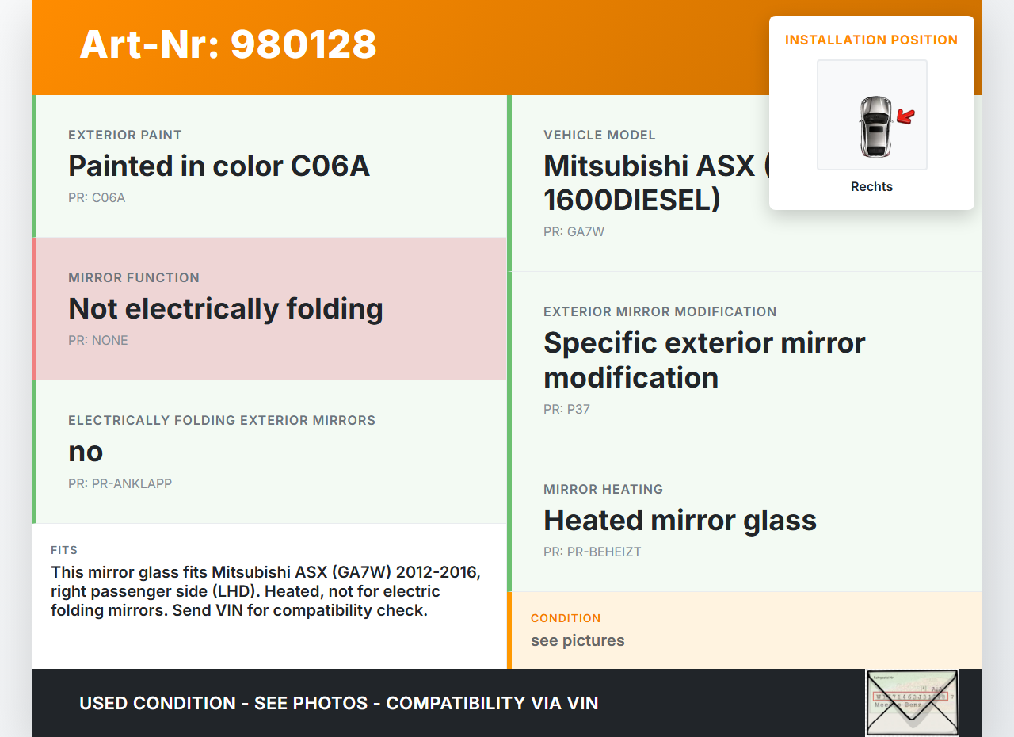This screenshot has width=1014, height=737.
Task: Click the Used Condition footer banner text
Action: pos(338,704)
